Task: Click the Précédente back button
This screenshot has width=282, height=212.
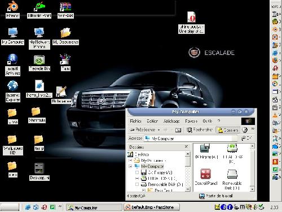Action: tap(143, 130)
